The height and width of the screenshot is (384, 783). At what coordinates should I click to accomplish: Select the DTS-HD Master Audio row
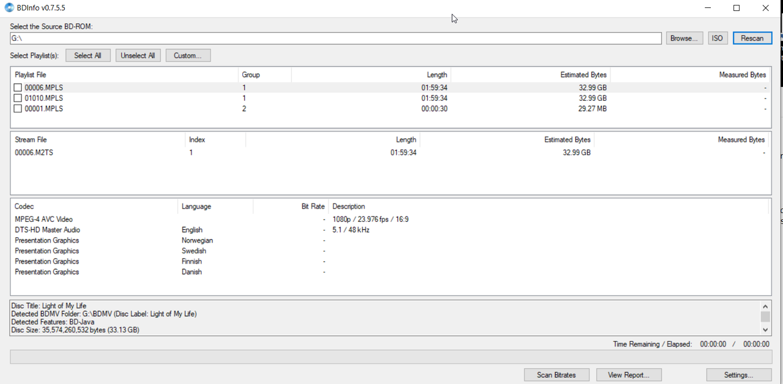(391, 230)
